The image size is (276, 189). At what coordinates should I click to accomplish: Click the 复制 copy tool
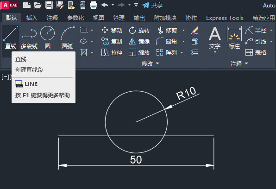click(x=112, y=42)
